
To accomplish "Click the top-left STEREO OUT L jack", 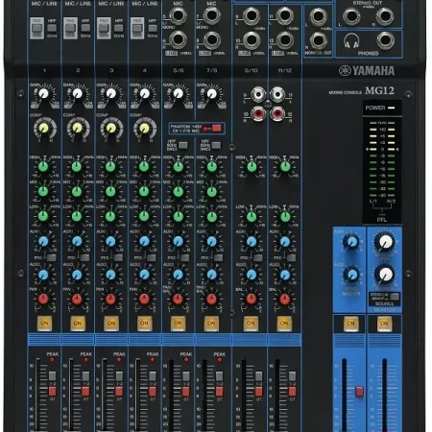I will point(351,15).
